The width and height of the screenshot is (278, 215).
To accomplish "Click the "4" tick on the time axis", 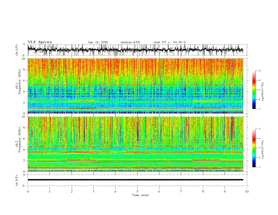I will (x=115, y=191).
